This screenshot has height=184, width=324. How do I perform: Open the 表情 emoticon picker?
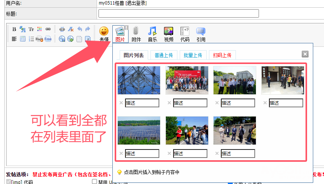104,33
